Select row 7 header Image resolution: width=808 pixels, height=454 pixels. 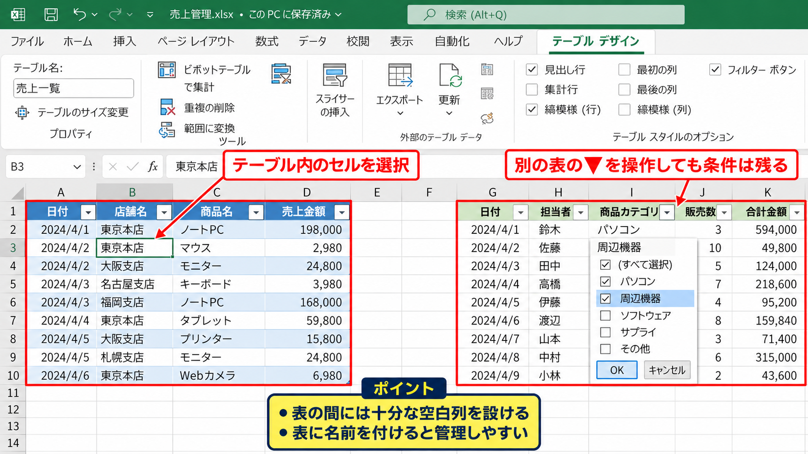coord(13,321)
